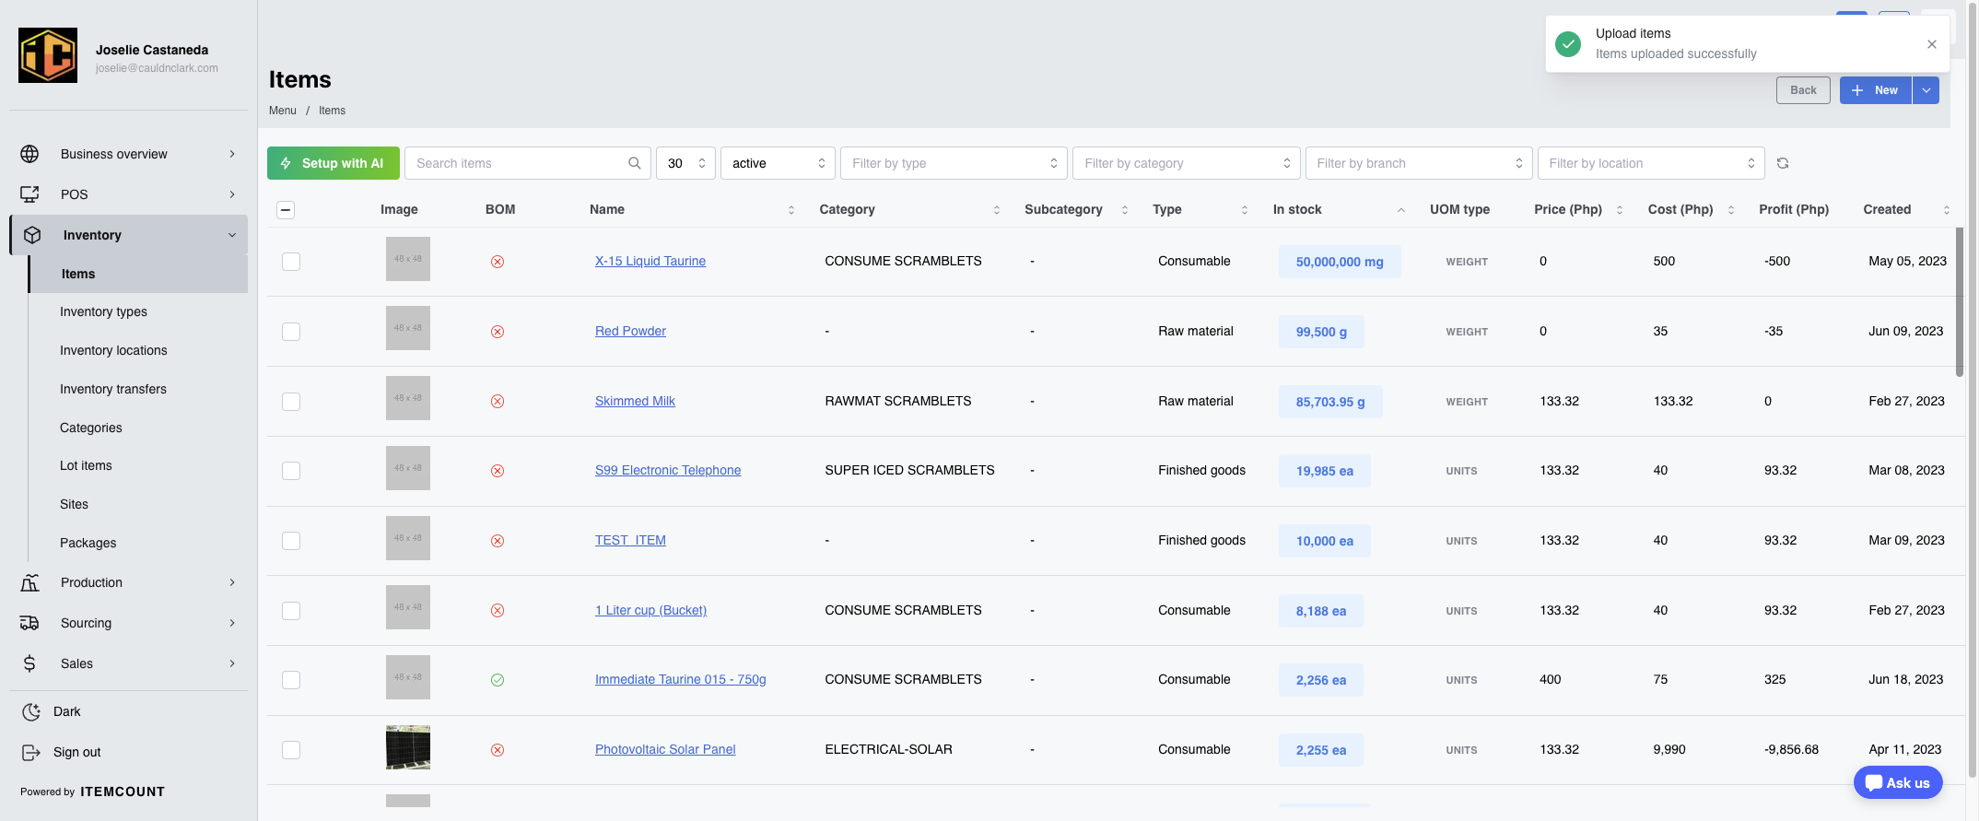Screen dimensions: 1979x821
Task: Open the Filter by type dropdown
Action: tap(954, 163)
